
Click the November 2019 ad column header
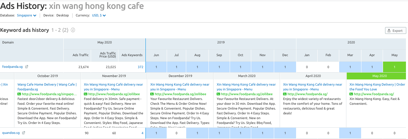point(114,76)
